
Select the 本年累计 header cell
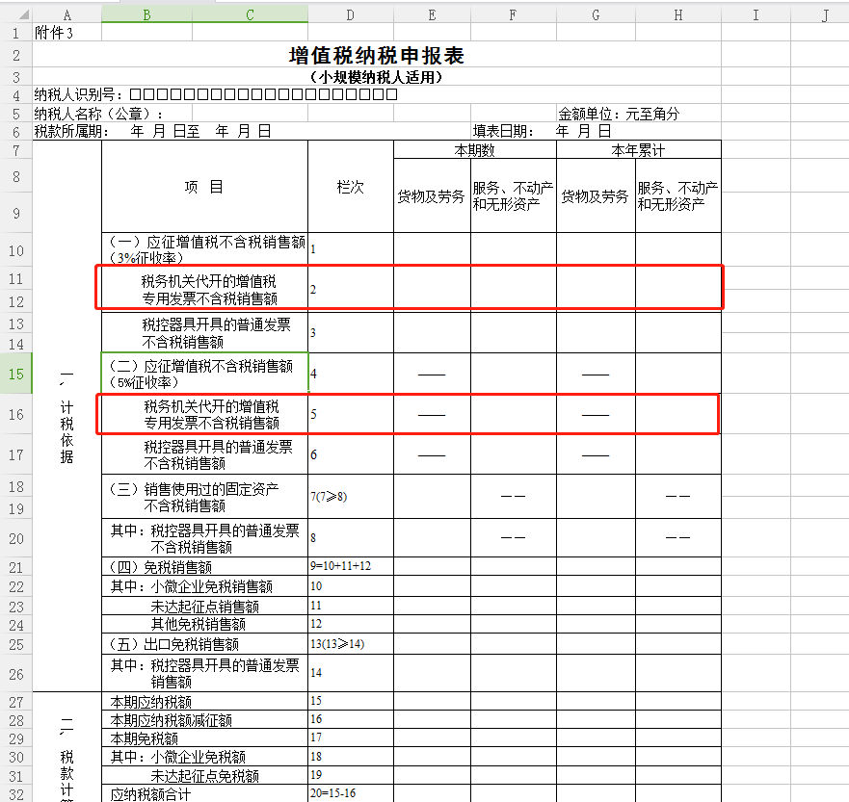(638, 150)
